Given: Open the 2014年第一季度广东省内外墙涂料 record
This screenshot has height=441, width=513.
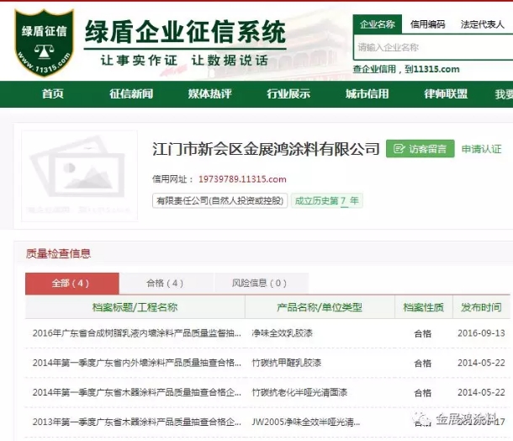Looking at the screenshot, I should pyautogui.click(x=137, y=363).
